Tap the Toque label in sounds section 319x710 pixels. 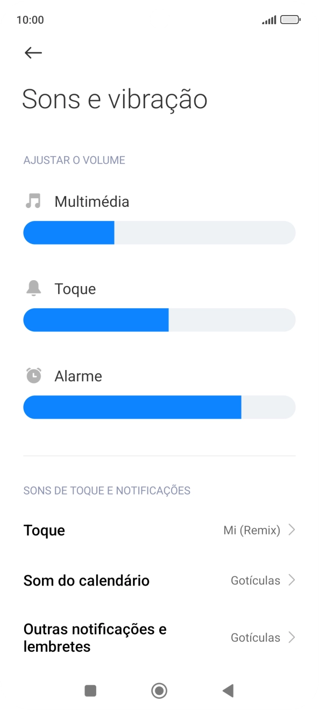pyautogui.click(x=76, y=288)
